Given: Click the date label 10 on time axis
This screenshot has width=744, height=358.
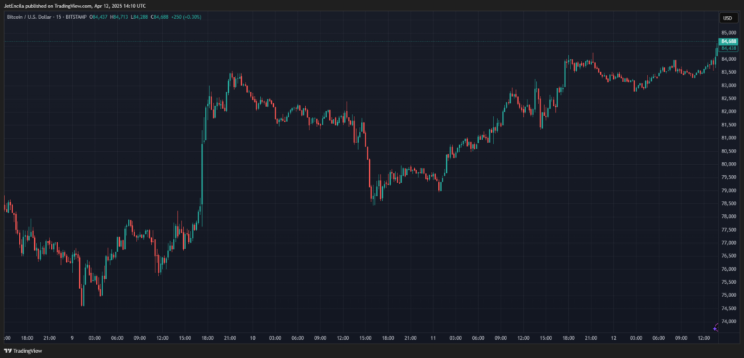Looking at the screenshot, I should (253, 338).
